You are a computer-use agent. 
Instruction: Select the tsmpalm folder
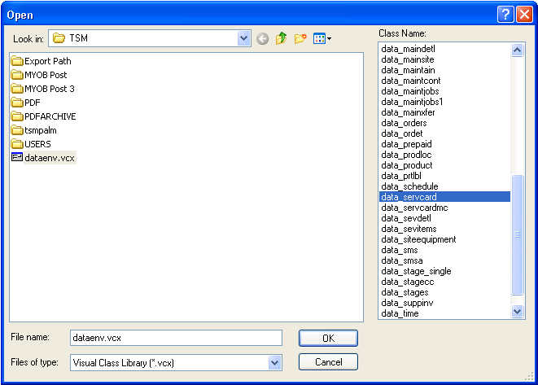point(41,130)
